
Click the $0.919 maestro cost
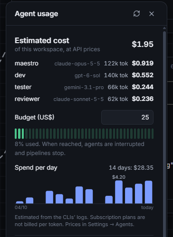click(143, 63)
